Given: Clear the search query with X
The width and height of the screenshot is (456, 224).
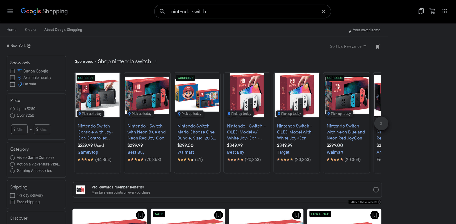Looking at the screenshot, I should tap(323, 11).
